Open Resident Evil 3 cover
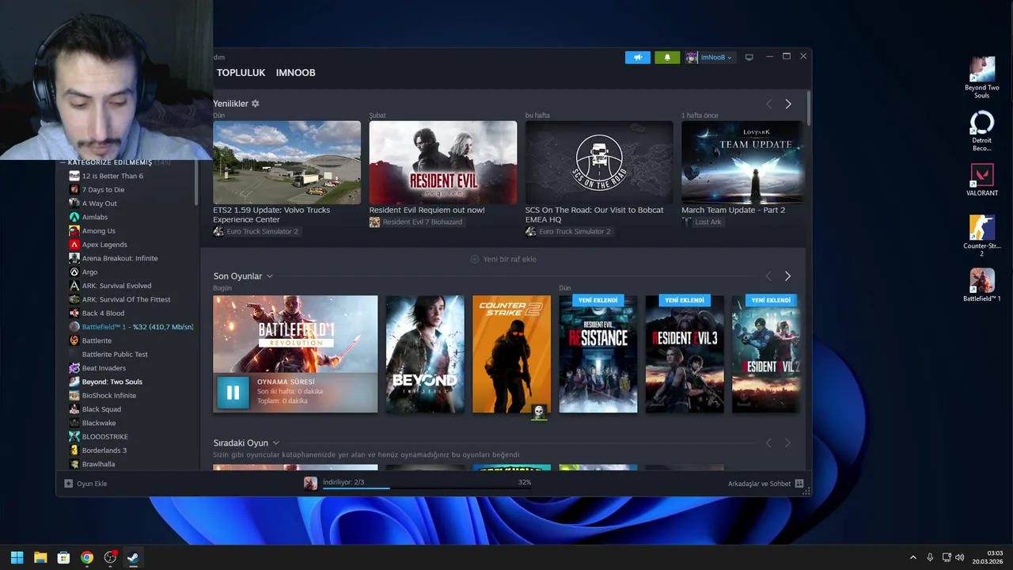This screenshot has height=570, width=1013. [x=685, y=354]
